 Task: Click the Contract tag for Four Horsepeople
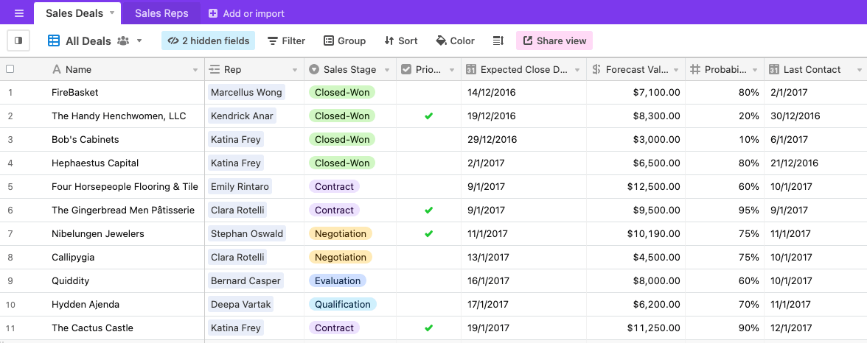334,187
